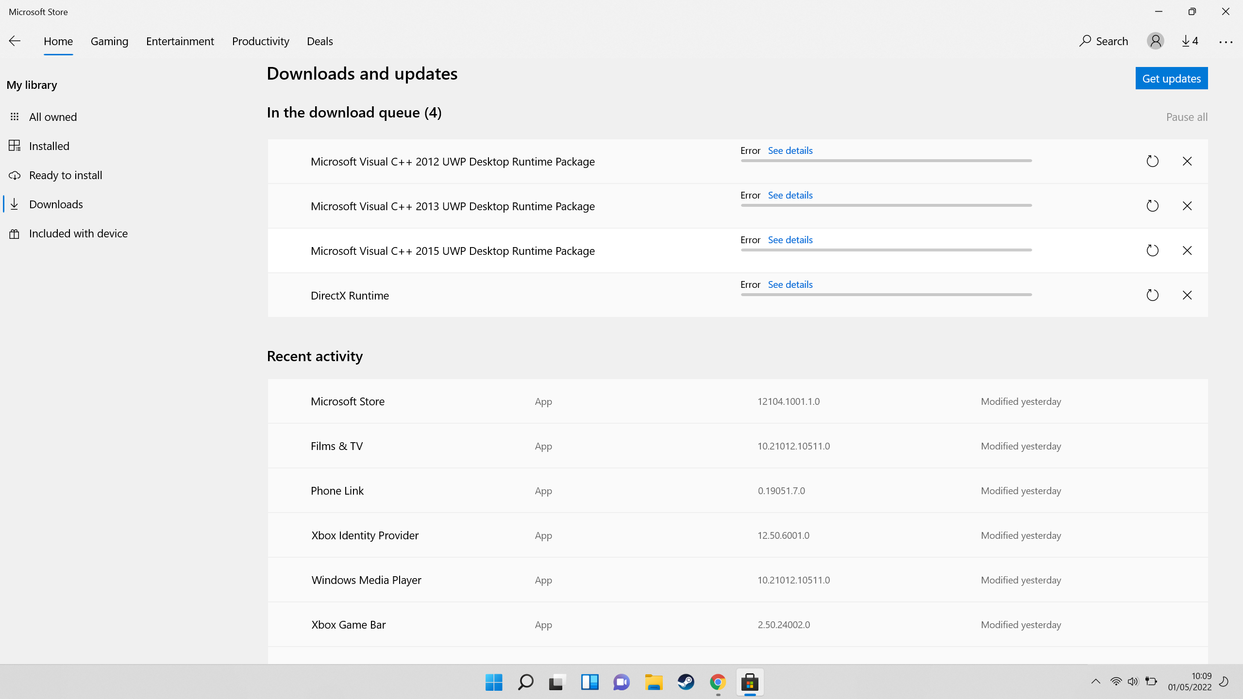Screen dimensions: 1243x699
Task: Retry the DirectX Runtime download
Action: click(1153, 295)
